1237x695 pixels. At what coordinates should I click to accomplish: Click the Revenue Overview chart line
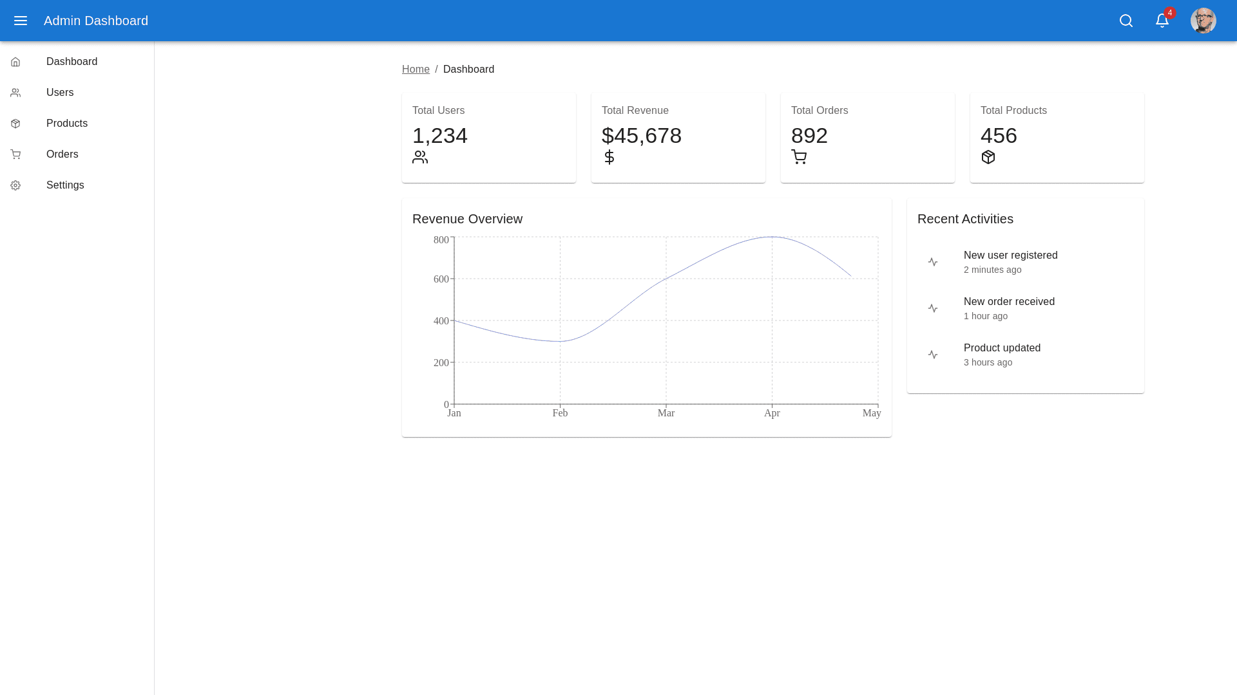(666, 279)
